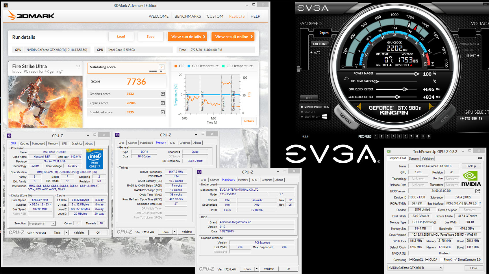
Task: Click the GPU-Z screenshot camera icon
Action: 480,158
